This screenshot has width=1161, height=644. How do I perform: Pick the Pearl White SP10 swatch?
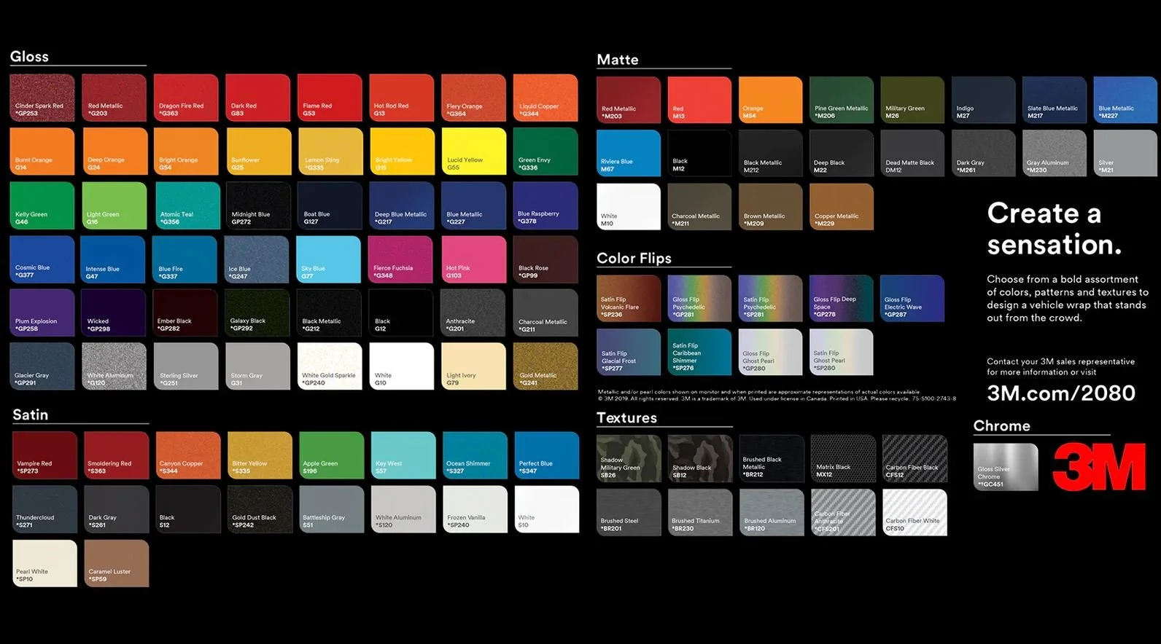click(44, 563)
